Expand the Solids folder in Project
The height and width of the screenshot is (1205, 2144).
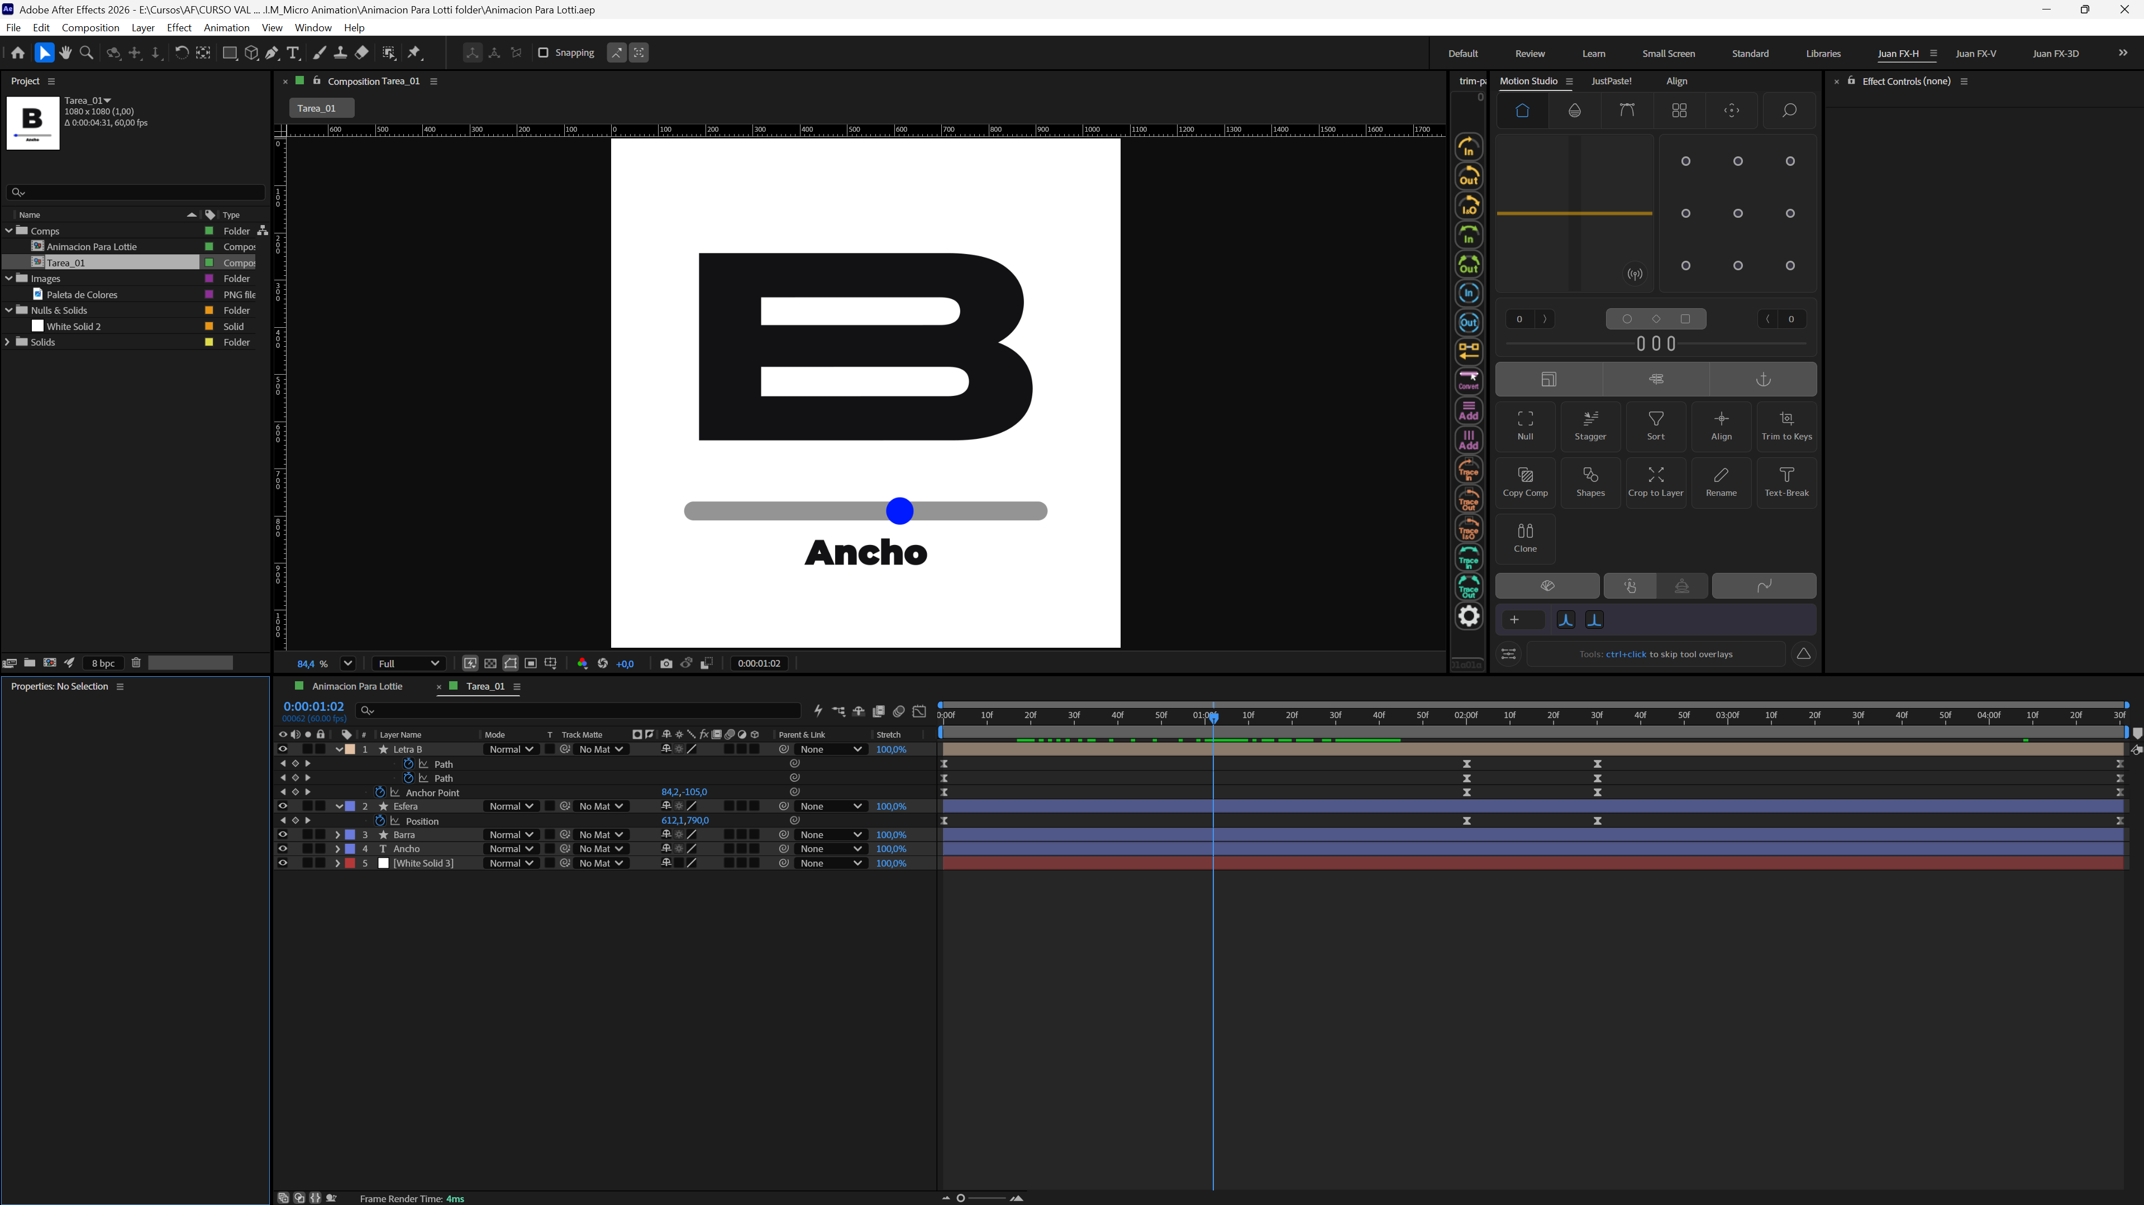(7, 342)
